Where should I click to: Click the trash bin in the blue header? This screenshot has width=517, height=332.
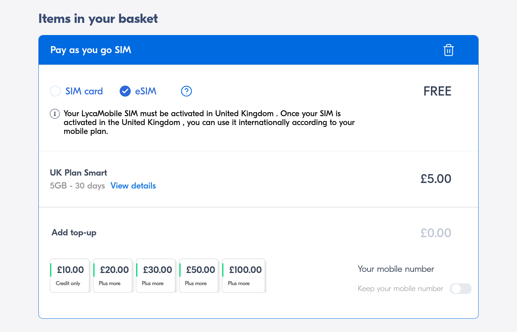[448, 50]
